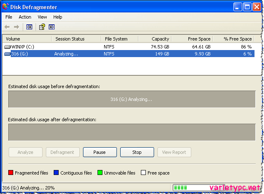Viewport: 264px width, 194px height.
Task: Click the after defragmentation usage display
Action: click(x=132, y=132)
